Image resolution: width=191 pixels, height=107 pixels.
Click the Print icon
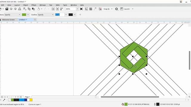point(20,9)
